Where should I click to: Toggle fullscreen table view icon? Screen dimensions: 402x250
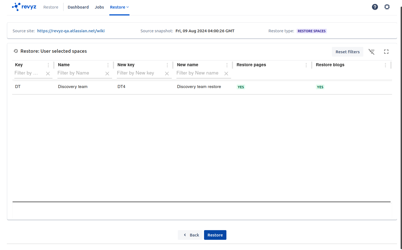click(386, 52)
